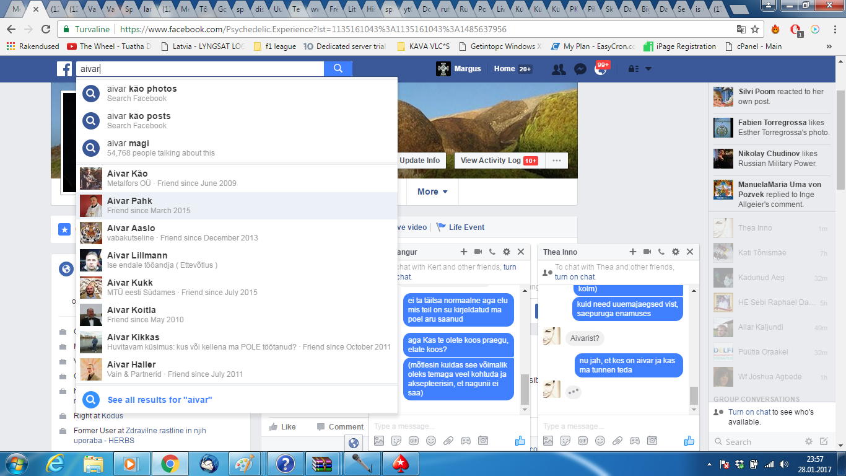Open Chrome from Windows taskbar
This screenshot has width=846, height=476.
170,463
